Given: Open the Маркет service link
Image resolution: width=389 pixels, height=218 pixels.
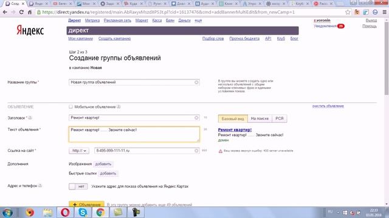Looking at the screenshot, I should tap(142, 21).
